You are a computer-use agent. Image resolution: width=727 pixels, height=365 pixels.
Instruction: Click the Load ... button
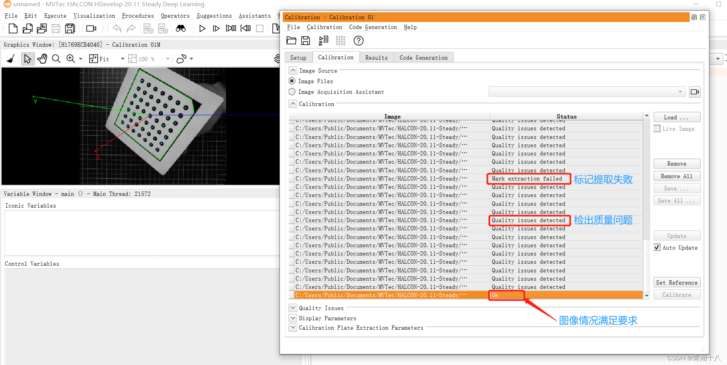[x=677, y=117]
